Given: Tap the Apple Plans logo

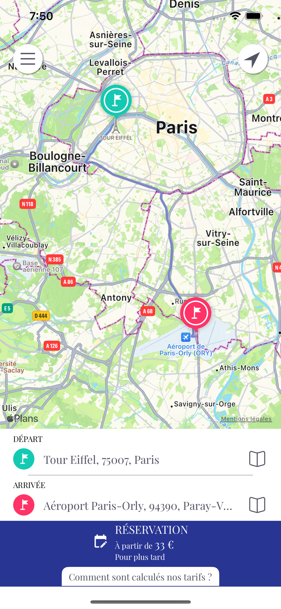Looking at the screenshot, I should click(x=23, y=418).
